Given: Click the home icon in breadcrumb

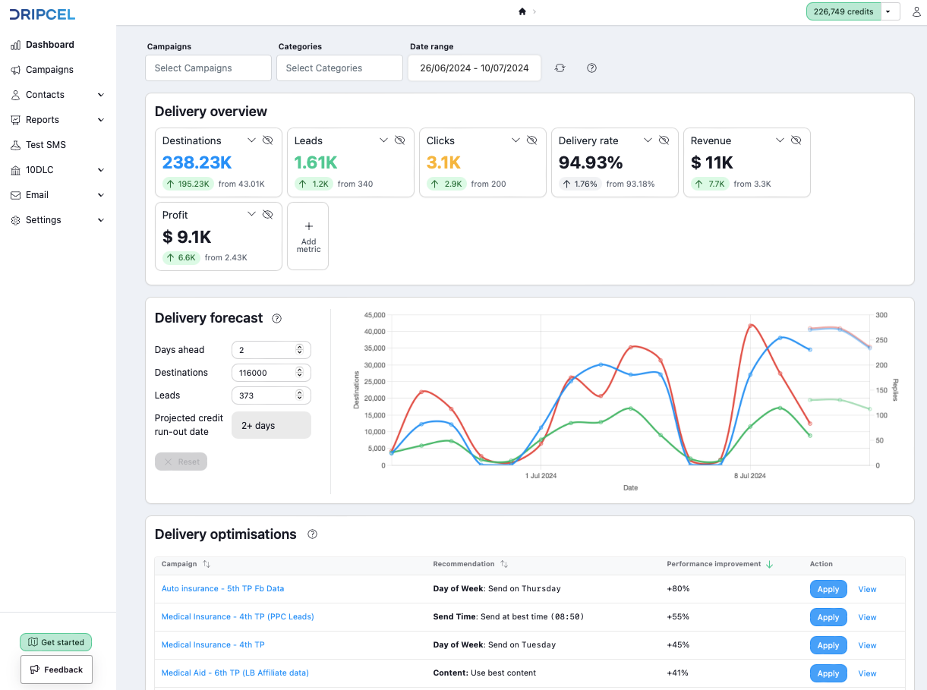Looking at the screenshot, I should 522,11.
